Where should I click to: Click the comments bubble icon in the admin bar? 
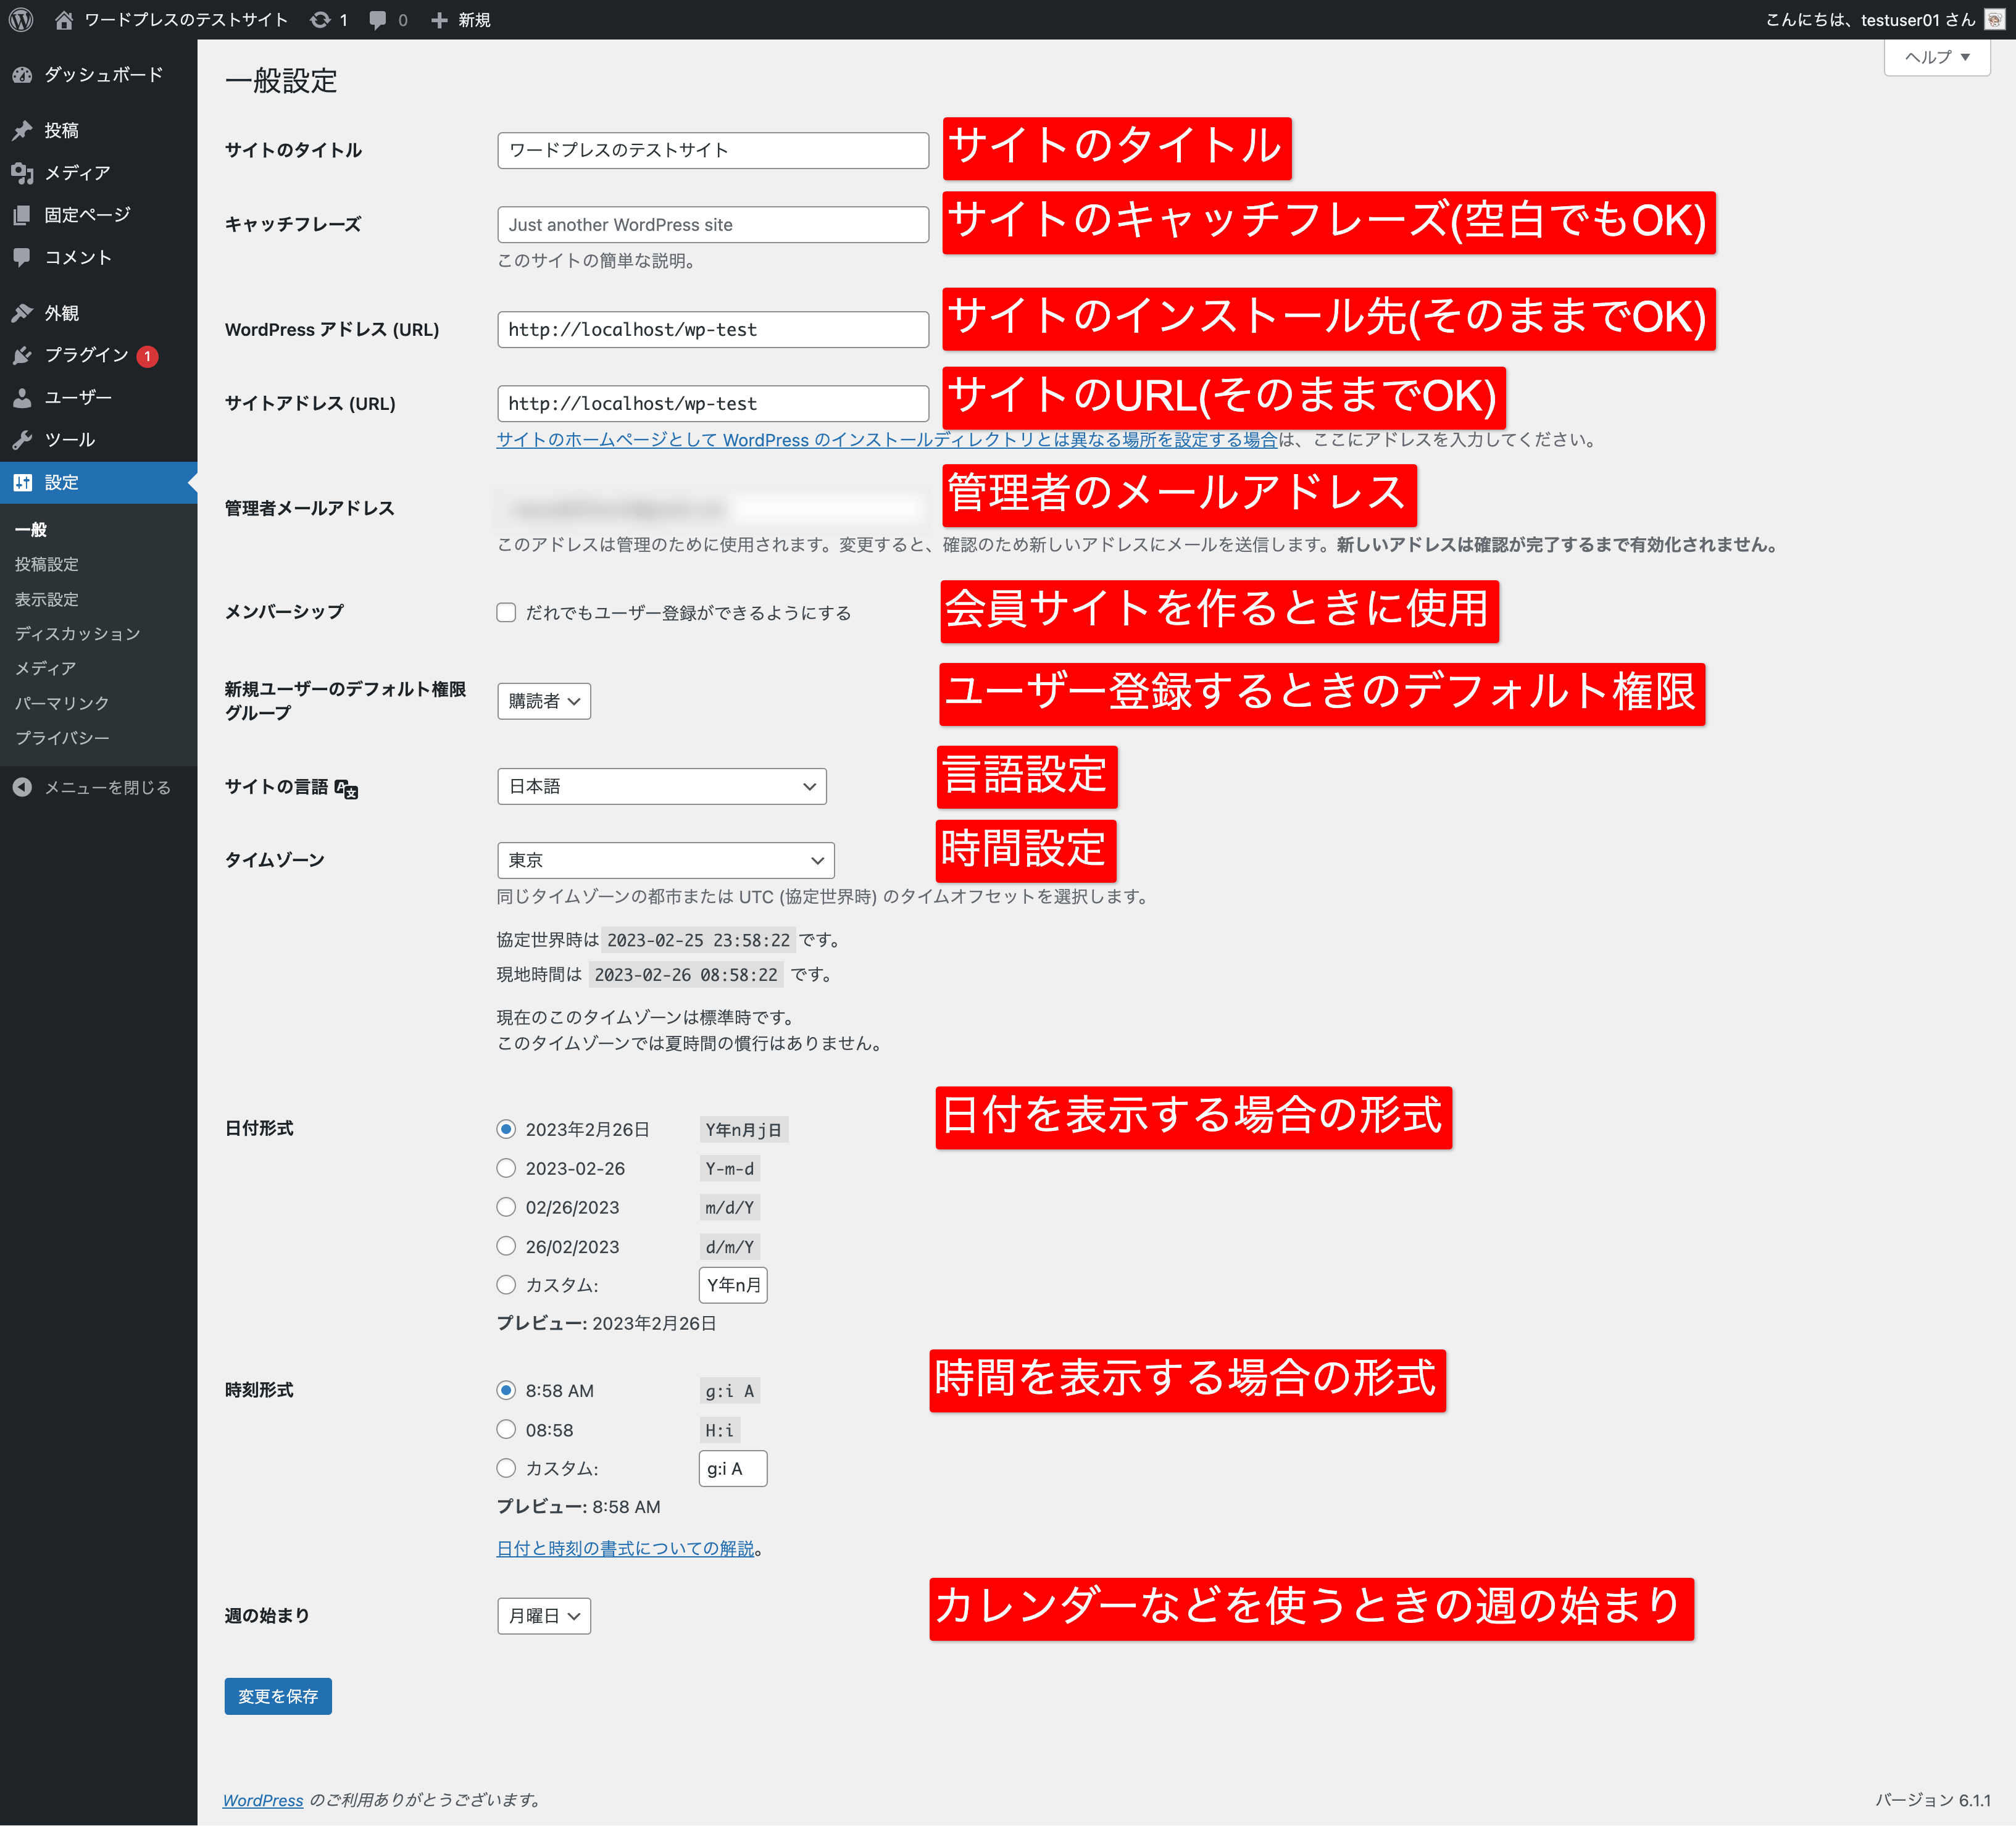(x=377, y=19)
